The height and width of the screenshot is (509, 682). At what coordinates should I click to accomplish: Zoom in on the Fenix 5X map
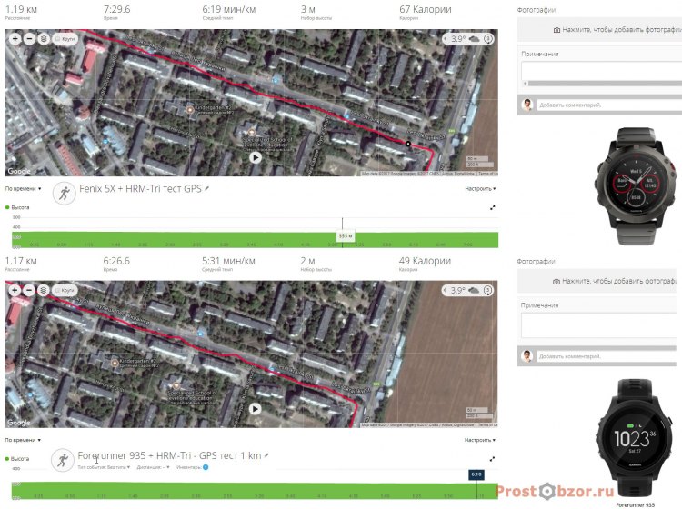point(15,39)
